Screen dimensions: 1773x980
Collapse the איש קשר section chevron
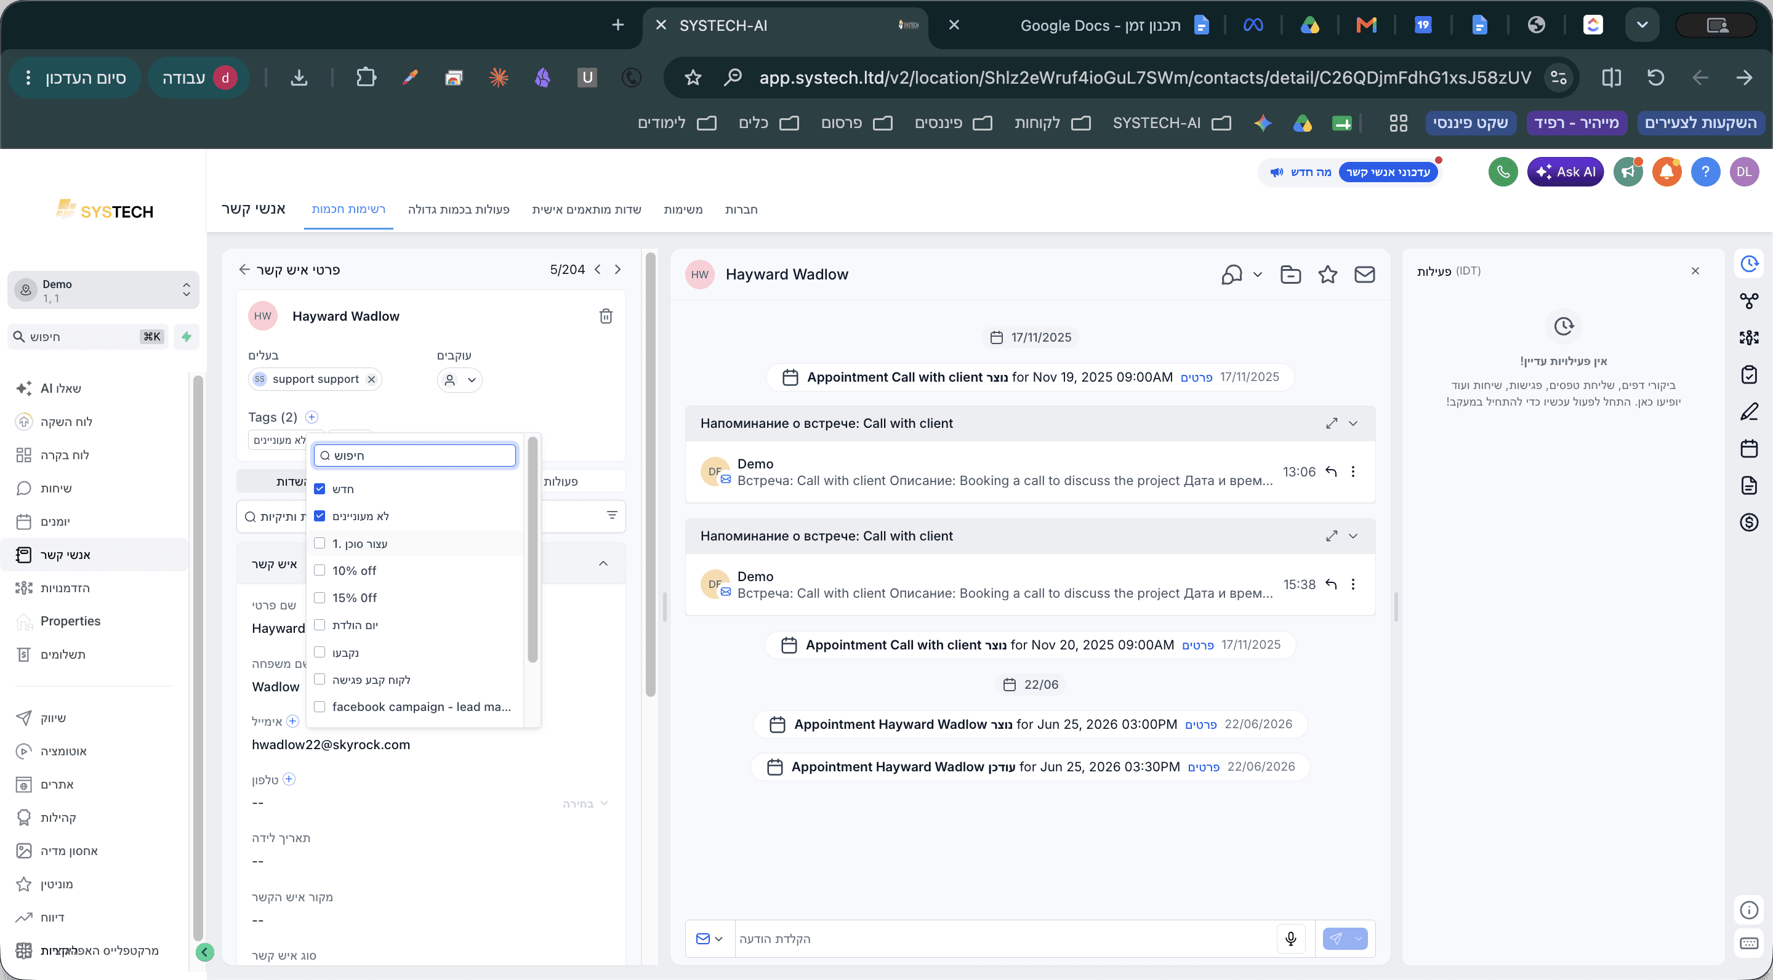coord(603,564)
